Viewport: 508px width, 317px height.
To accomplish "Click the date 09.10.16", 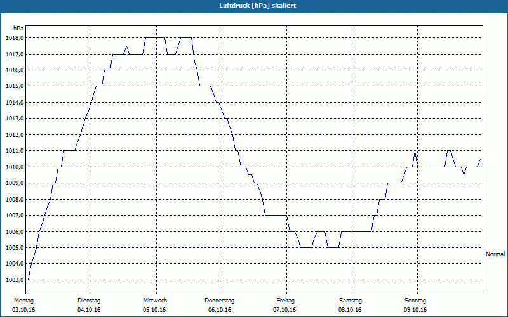I will [415, 310].
